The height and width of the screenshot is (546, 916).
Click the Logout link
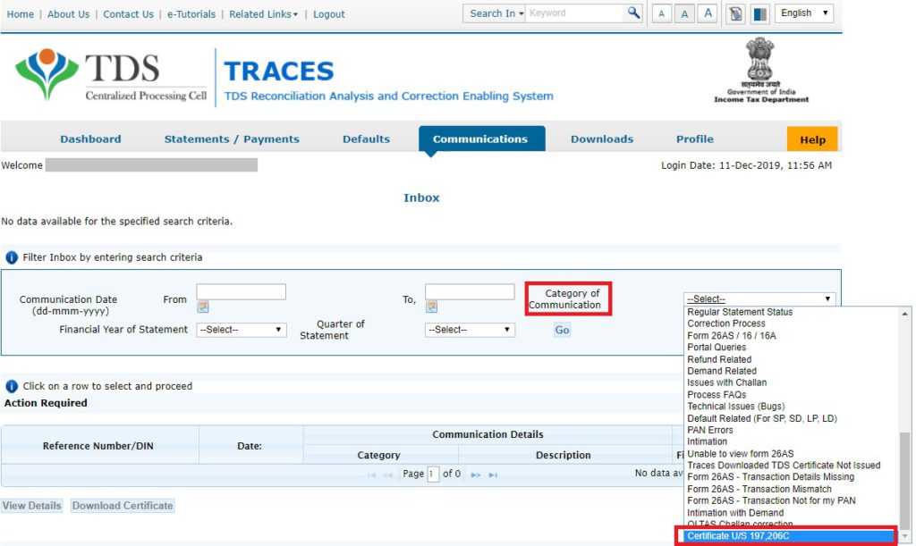pos(329,14)
